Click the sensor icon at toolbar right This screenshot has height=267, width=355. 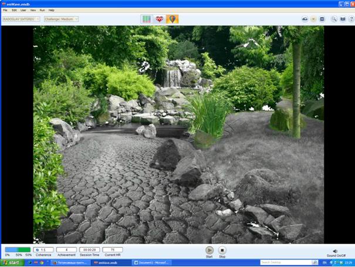(x=305, y=19)
